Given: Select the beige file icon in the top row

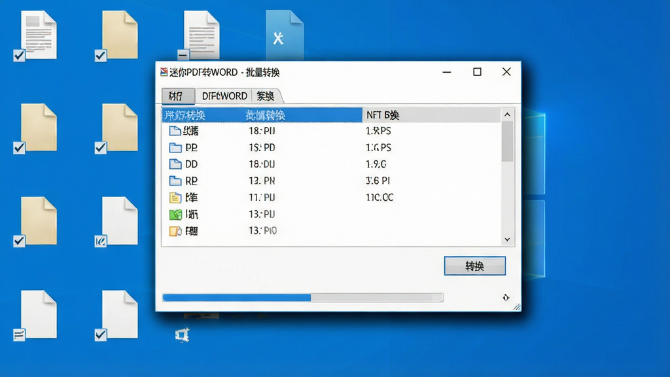Looking at the screenshot, I should pos(120,35).
